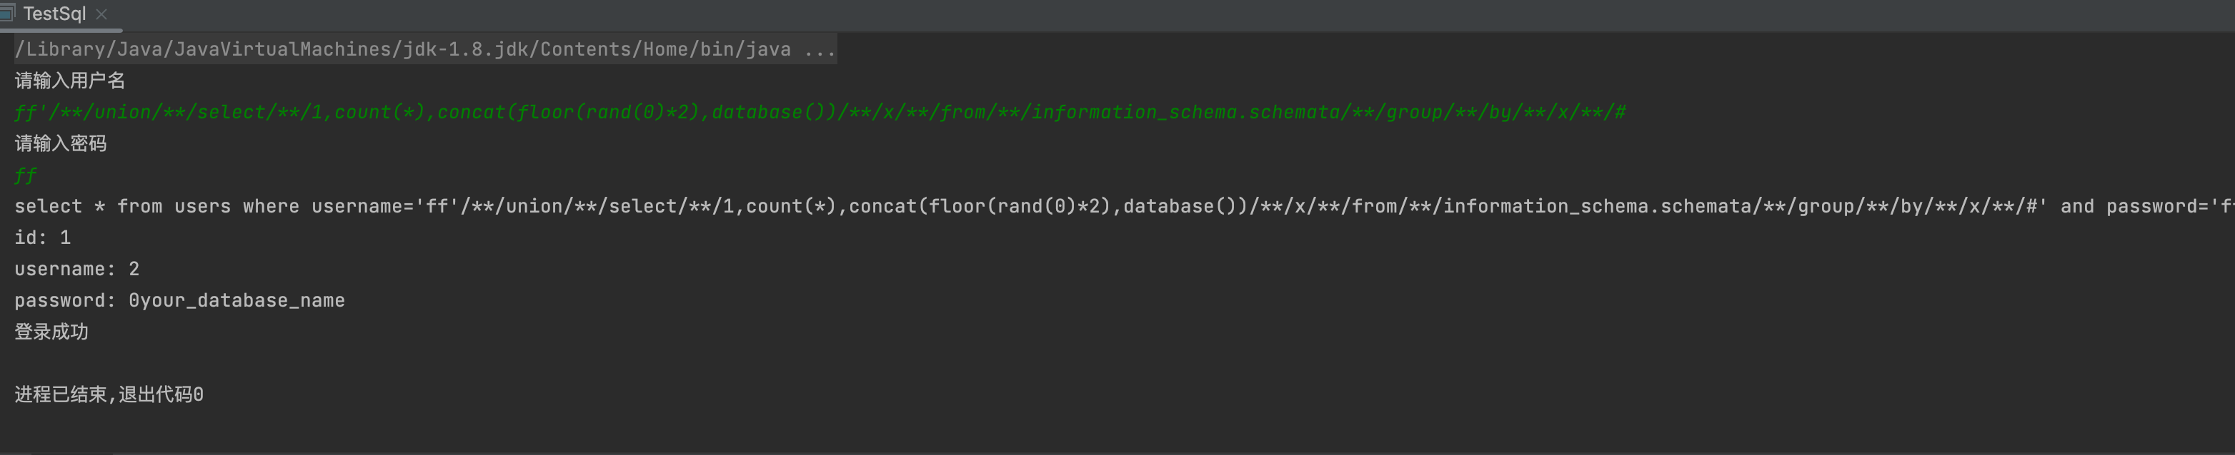Select the prompt text 请输入密码
The image size is (2235, 455).
click(61, 143)
